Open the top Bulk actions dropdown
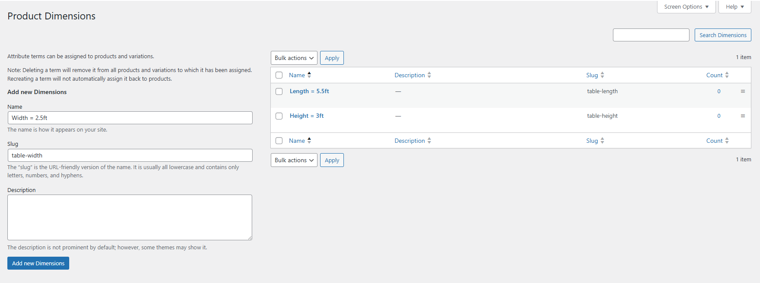 294,58
